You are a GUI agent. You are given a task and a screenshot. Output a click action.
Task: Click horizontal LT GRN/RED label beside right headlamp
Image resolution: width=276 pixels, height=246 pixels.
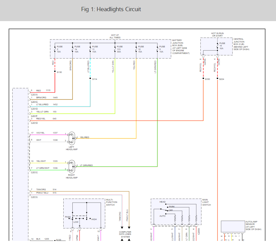[86, 166]
